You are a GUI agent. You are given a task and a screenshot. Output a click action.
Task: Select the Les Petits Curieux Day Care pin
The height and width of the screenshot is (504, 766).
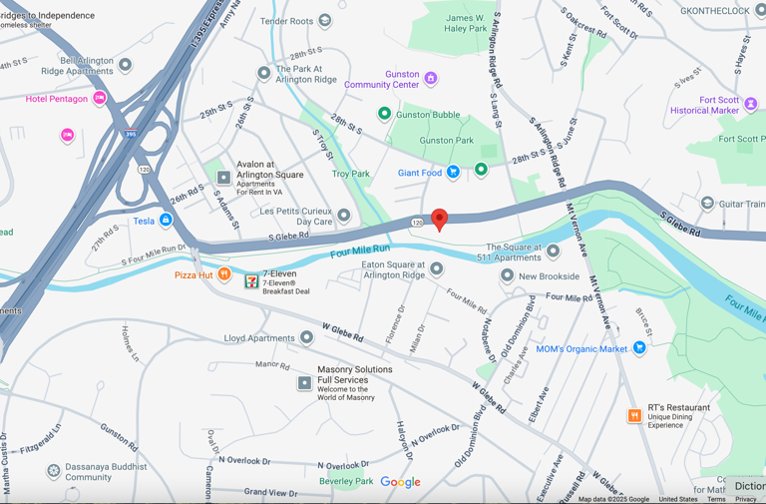[x=344, y=216]
